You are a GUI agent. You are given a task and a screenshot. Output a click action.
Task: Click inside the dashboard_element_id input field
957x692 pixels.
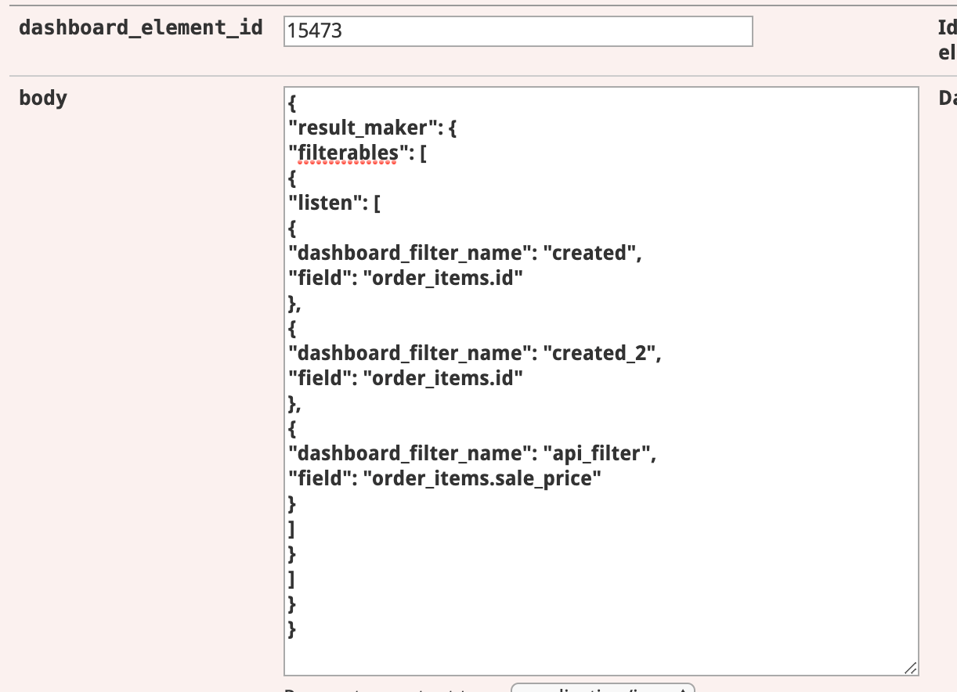(517, 31)
